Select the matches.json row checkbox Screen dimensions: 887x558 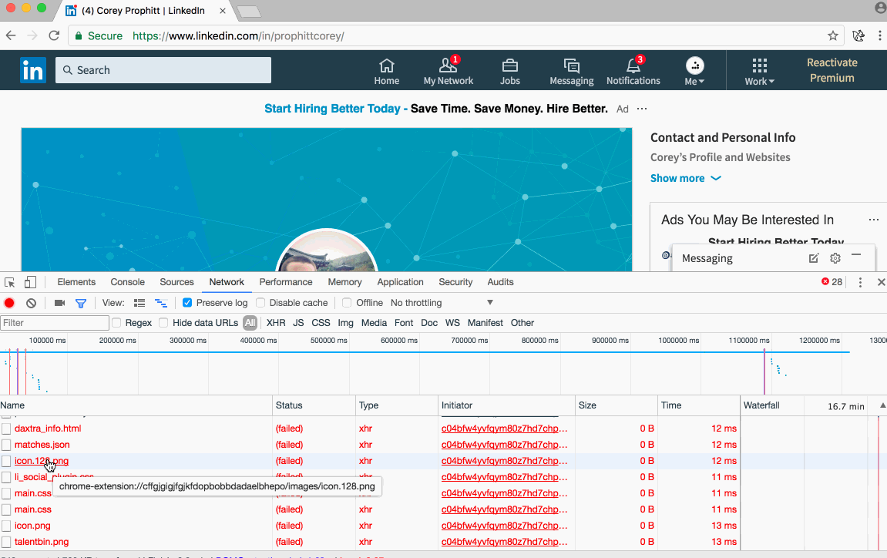(x=6, y=445)
